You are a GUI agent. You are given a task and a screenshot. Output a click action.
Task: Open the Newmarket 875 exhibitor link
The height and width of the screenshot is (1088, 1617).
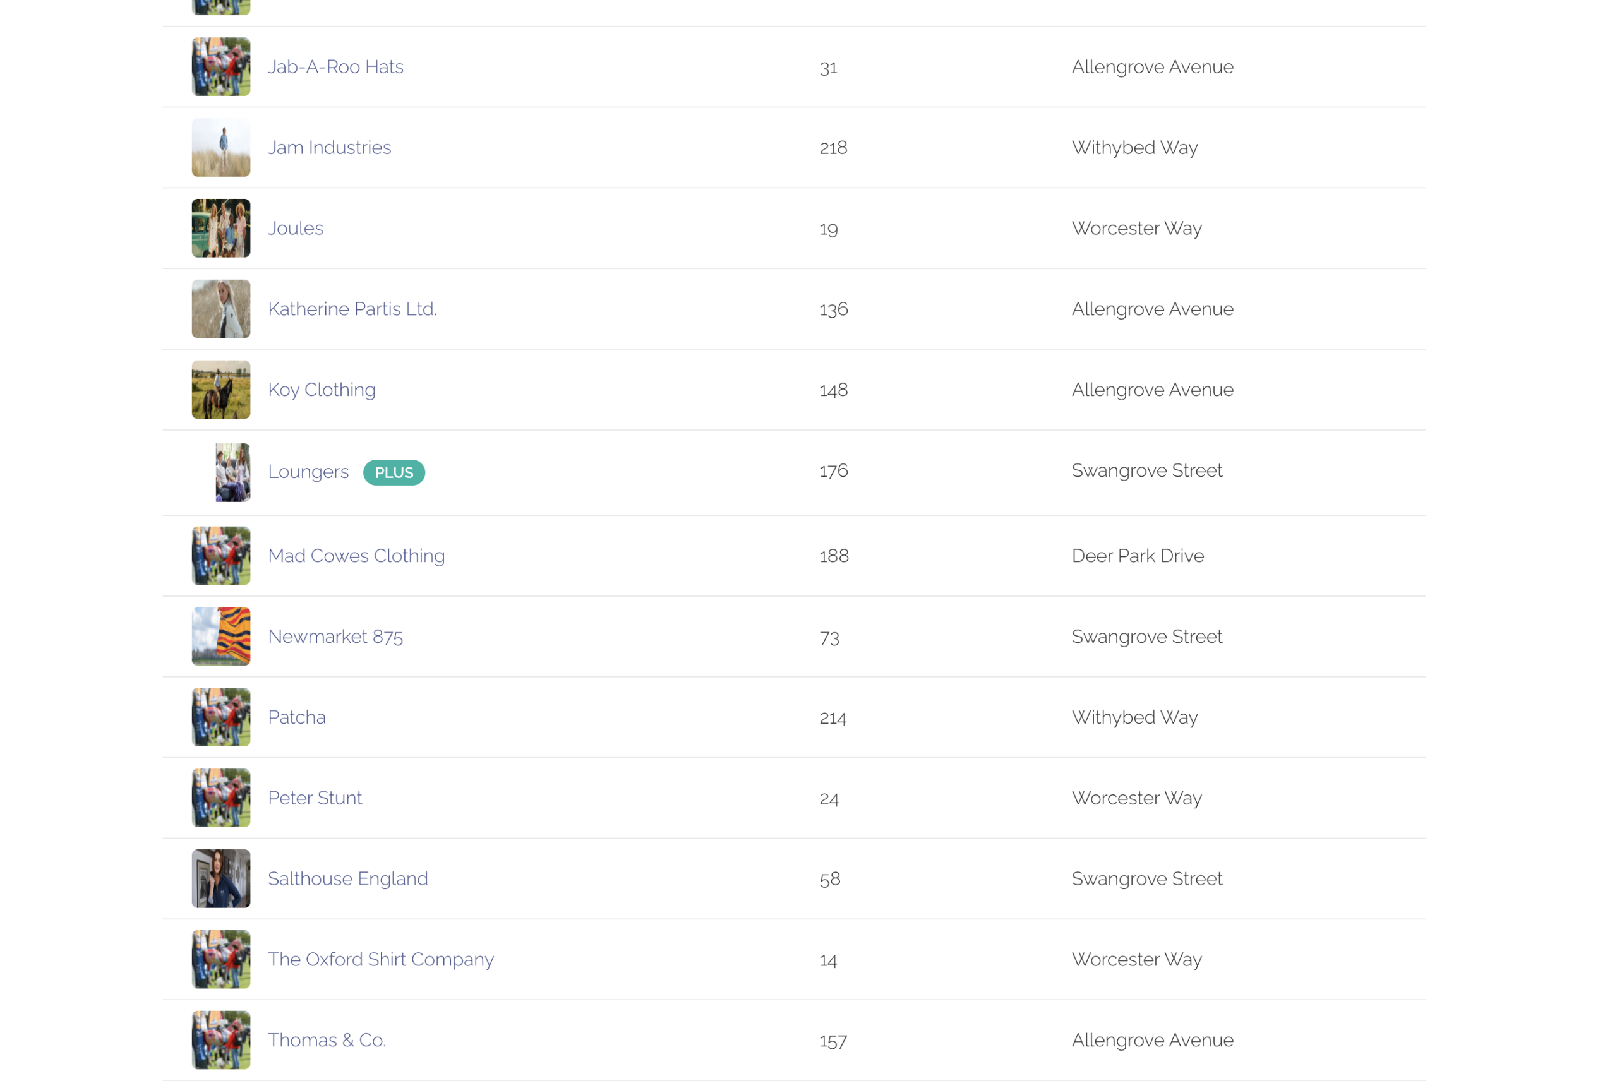[335, 637]
